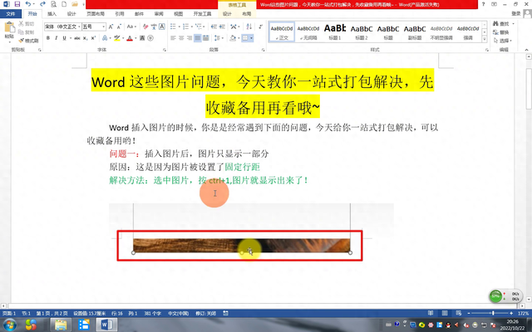This screenshot has height=332, width=532.
Task: Cut the selection with 剪切
Action: pos(26,24)
